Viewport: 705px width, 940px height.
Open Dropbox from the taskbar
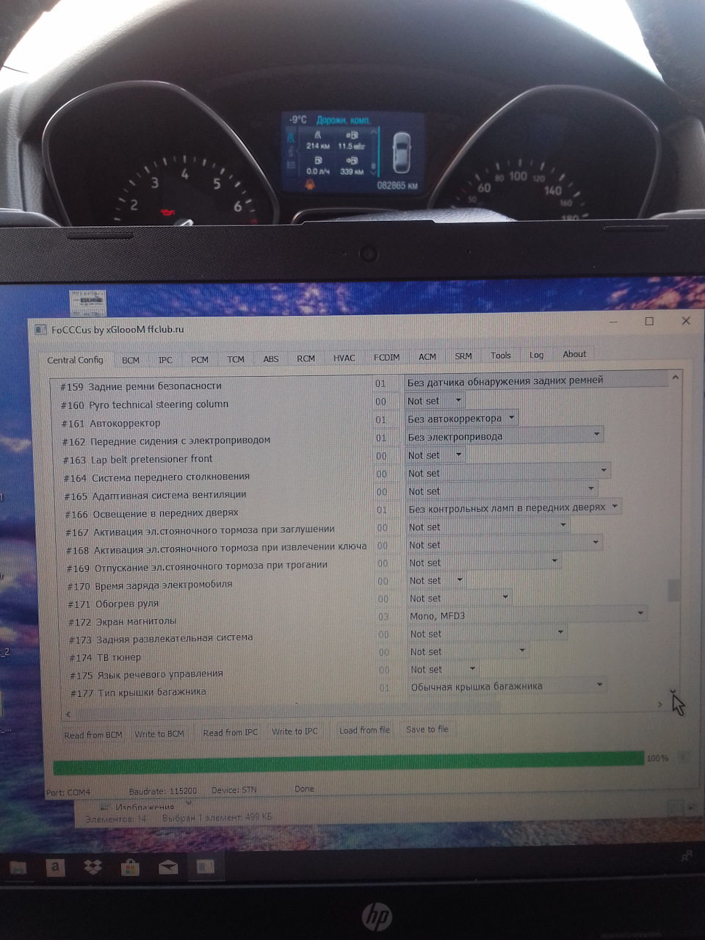93,867
